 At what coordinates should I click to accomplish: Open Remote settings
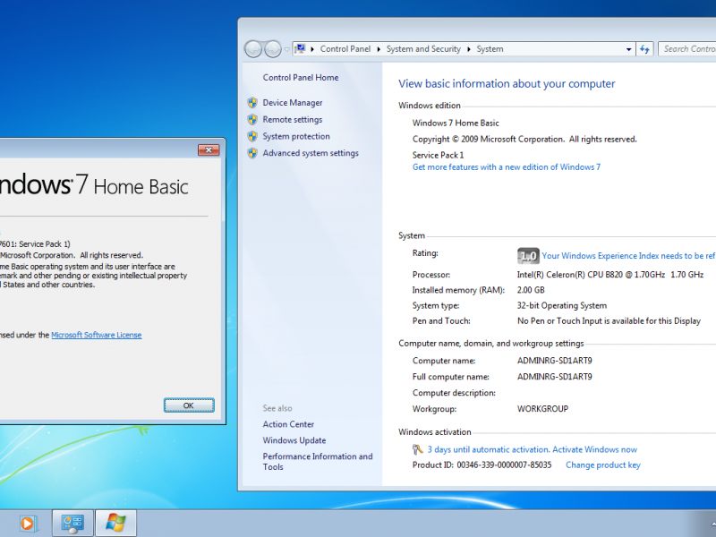tap(293, 120)
